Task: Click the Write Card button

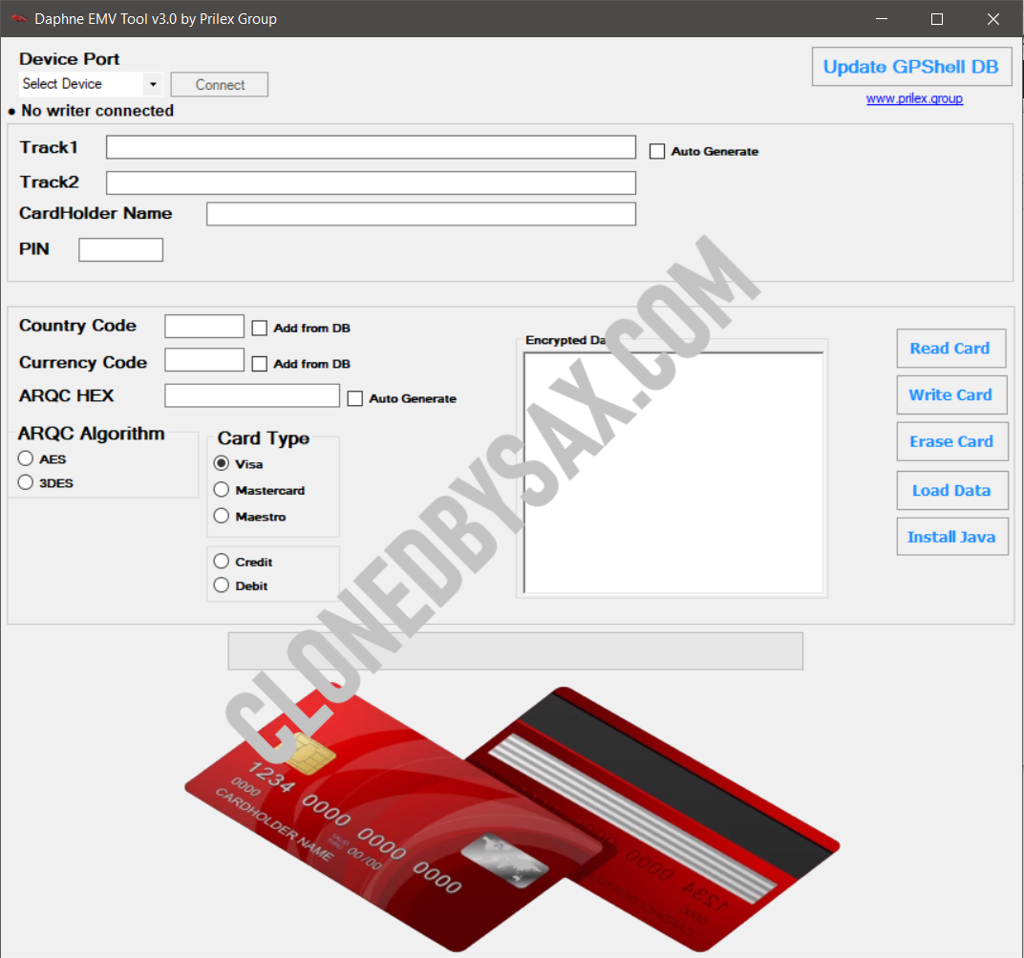Action: 951,395
